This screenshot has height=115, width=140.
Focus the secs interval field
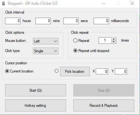(x=71, y=21)
